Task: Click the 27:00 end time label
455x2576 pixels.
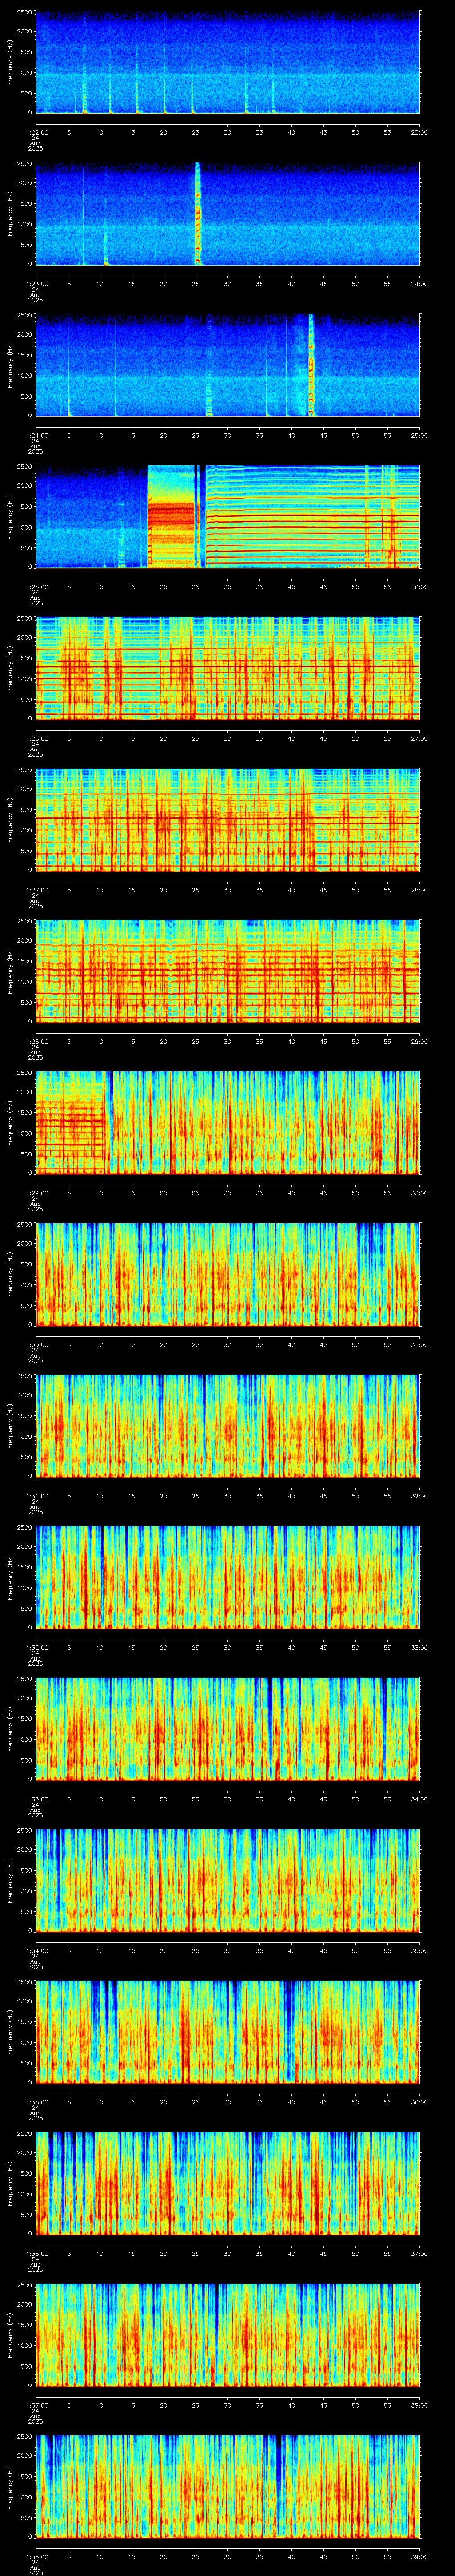Action: [419, 738]
